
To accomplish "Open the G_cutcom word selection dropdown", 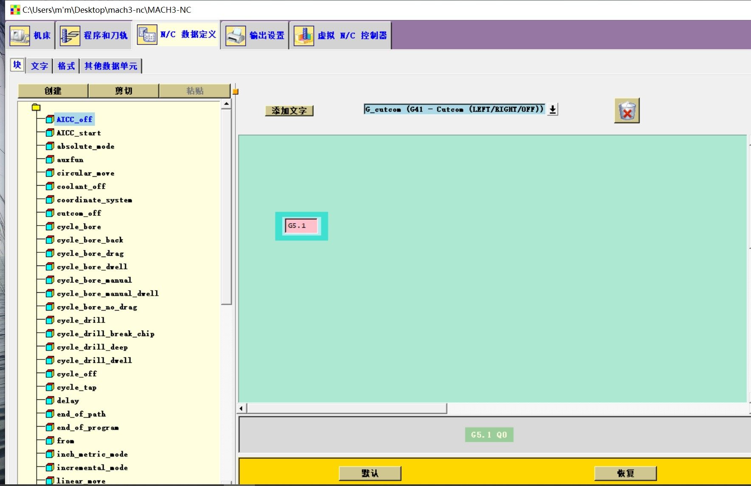I will (552, 110).
